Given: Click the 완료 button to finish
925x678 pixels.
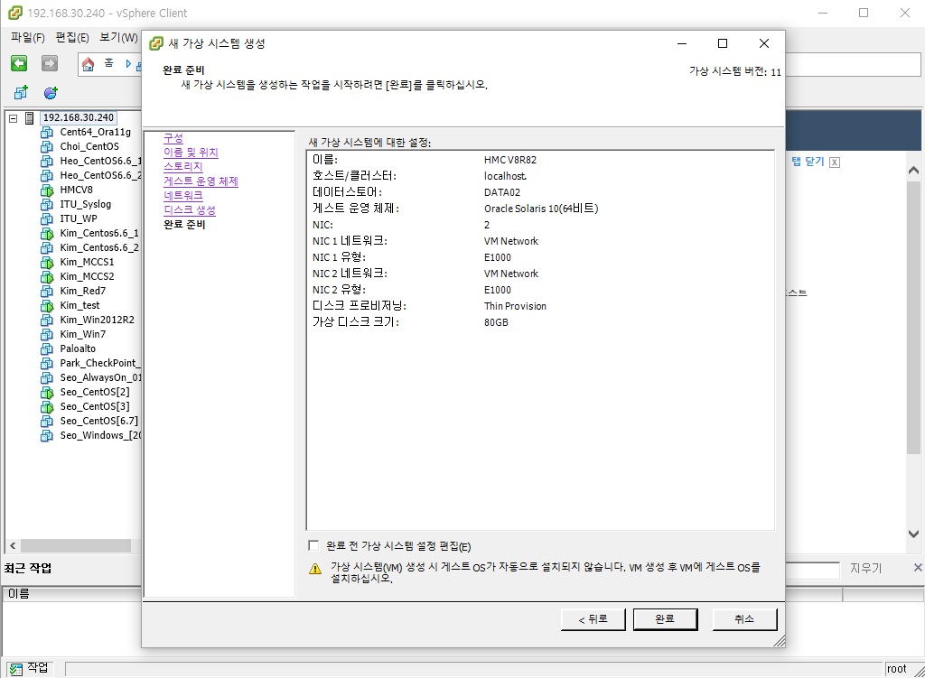Looking at the screenshot, I should click(x=665, y=619).
